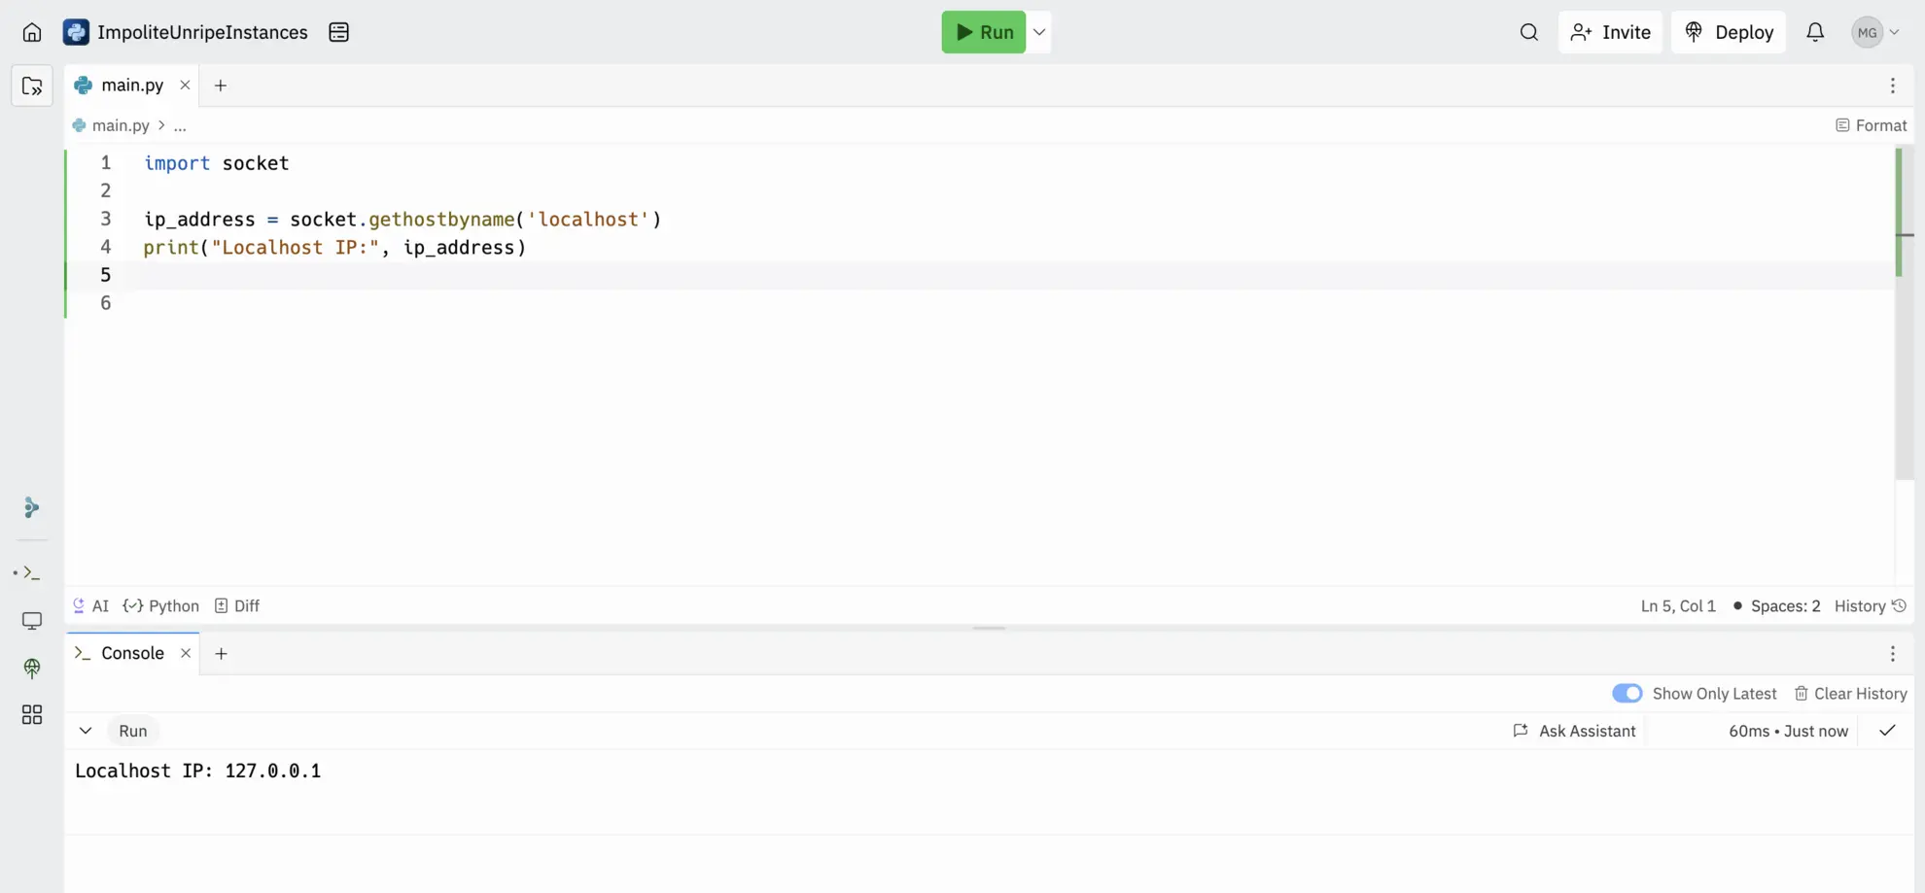Viewport: 1925px width, 893px height.
Task: Click Clear History
Action: (x=1850, y=694)
